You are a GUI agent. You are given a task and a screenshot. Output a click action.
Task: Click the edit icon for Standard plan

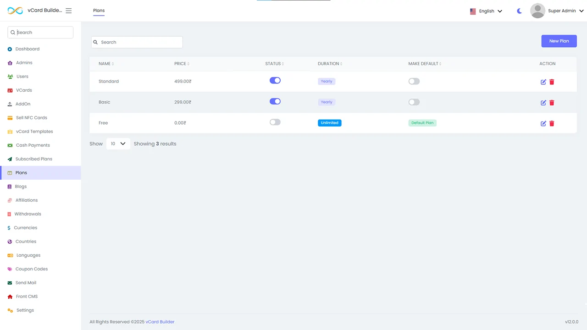point(543,82)
